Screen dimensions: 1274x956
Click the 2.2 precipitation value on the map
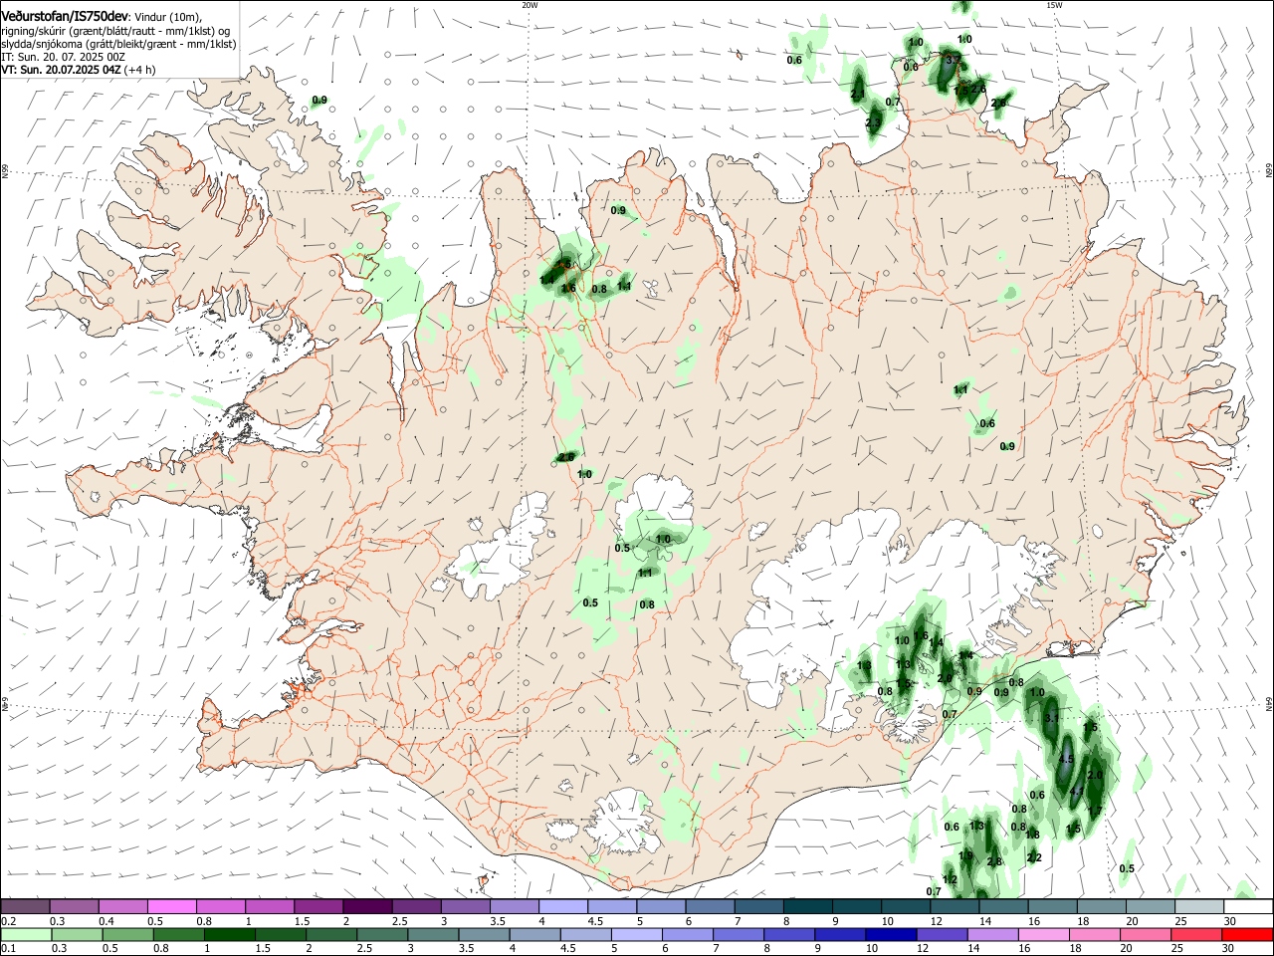pyautogui.click(x=1034, y=857)
